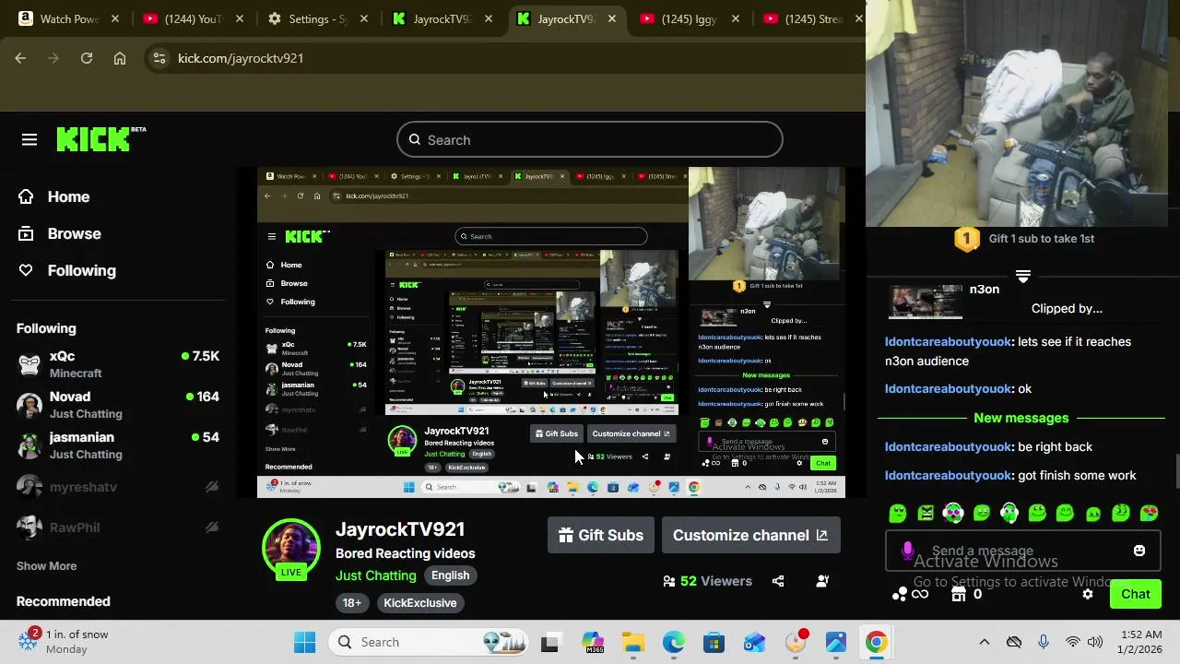1180x664 pixels.
Task: Open chat settings gear
Action: [x=1088, y=595]
